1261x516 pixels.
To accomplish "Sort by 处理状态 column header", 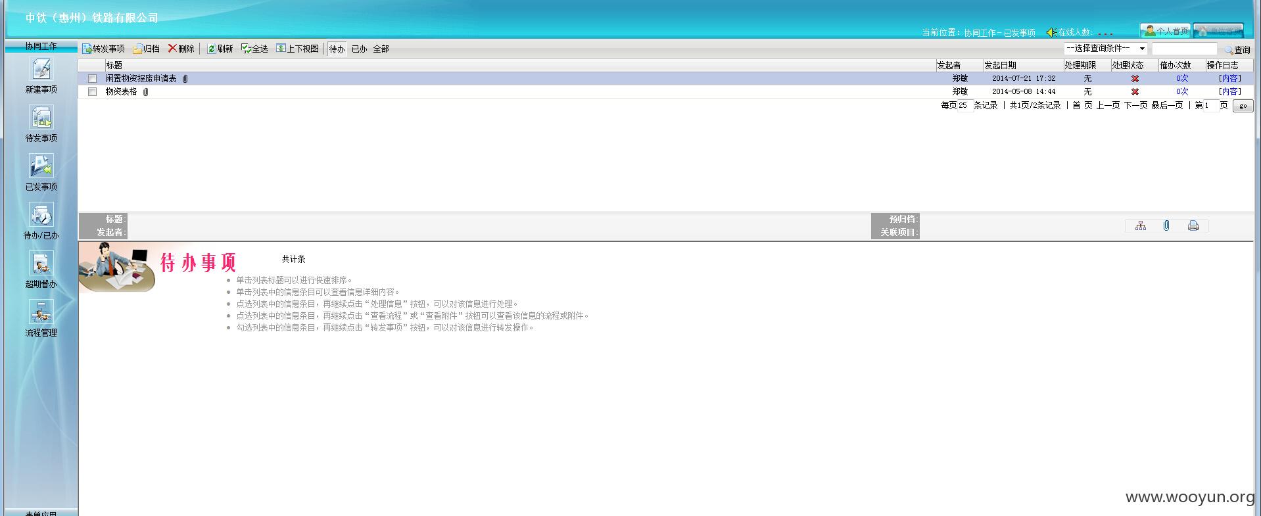I will pyautogui.click(x=1128, y=65).
